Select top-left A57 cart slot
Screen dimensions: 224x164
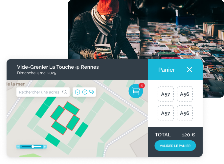(x=166, y=94)
